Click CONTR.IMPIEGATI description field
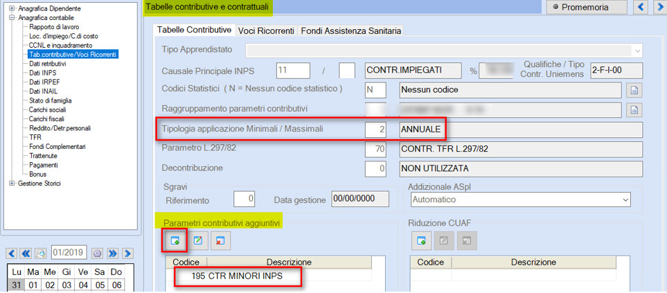Screen dimensions: 667x293 pos(413,70)
